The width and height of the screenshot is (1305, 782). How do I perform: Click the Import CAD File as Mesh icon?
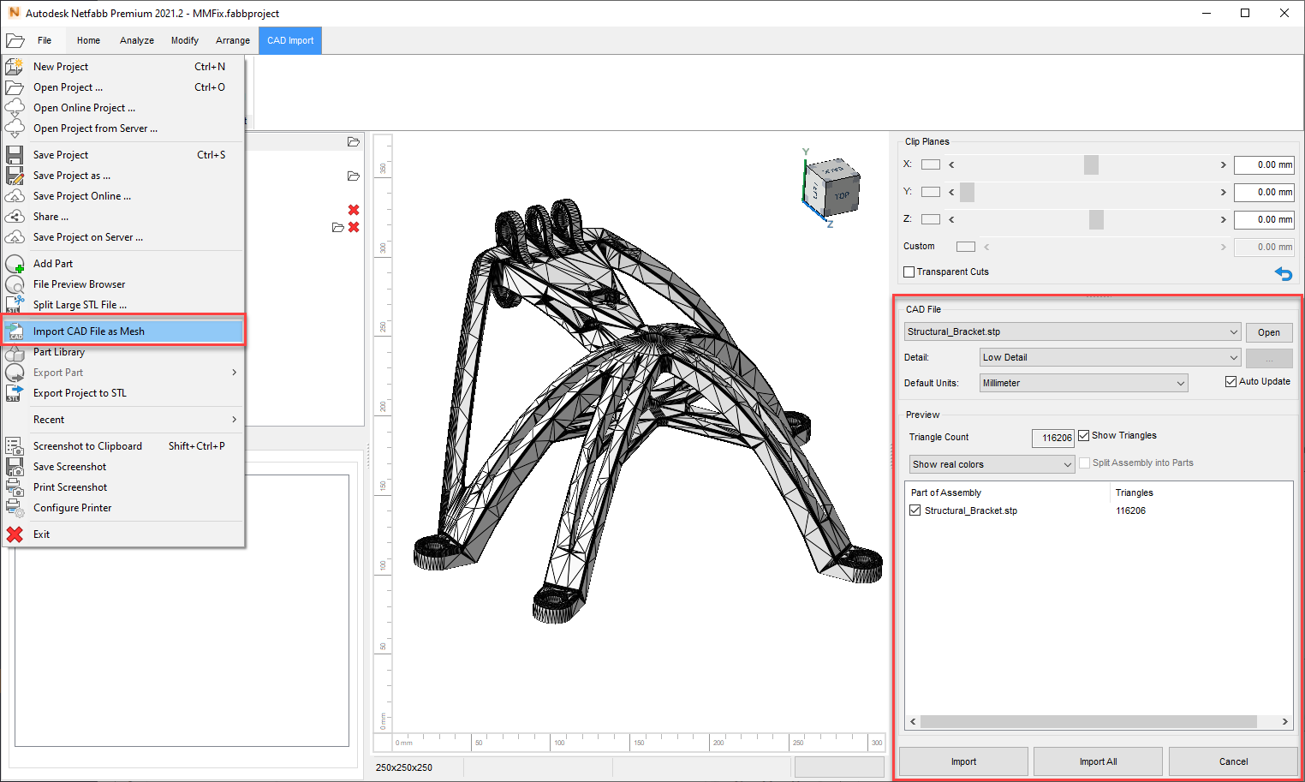click(x=15, y=331)
